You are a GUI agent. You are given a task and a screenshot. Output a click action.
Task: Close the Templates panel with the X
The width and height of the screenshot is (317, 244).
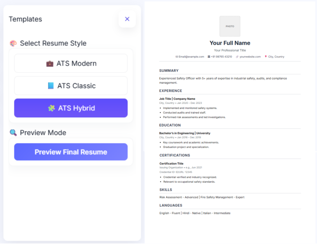pyautogui.click(x=127, y=19)
